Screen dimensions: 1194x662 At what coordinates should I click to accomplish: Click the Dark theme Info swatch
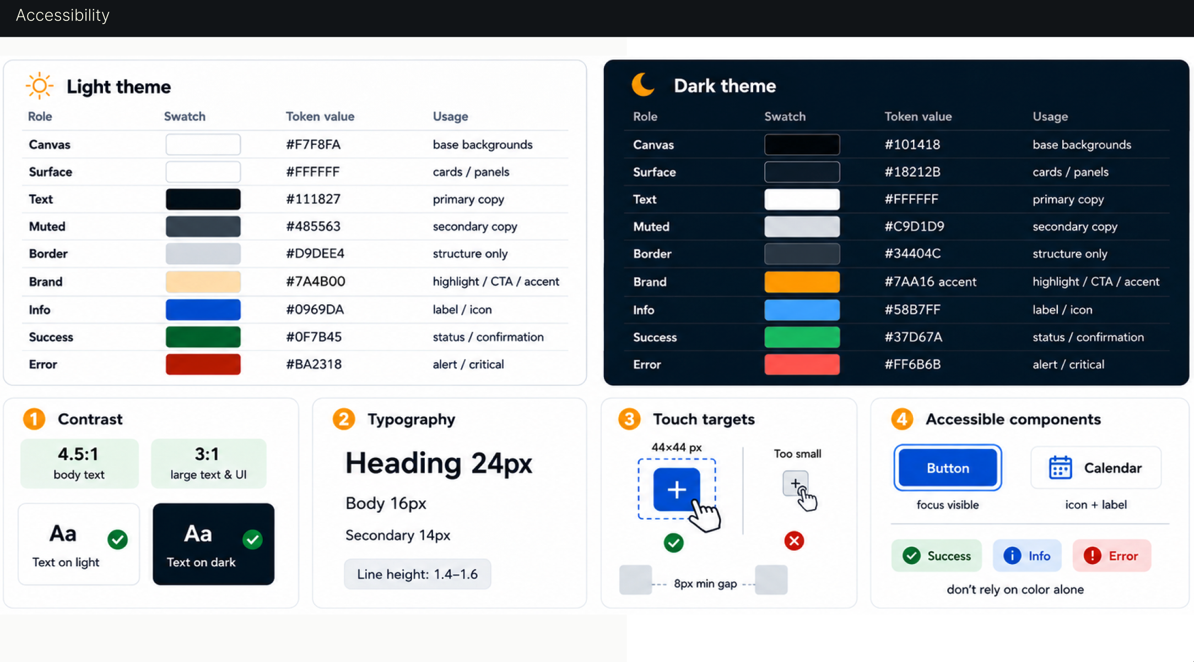coord(802,310)
